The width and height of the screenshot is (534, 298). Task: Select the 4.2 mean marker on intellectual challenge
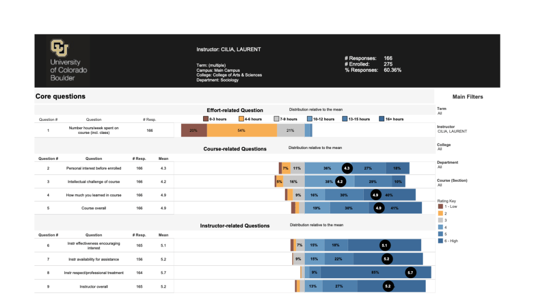pyautogui.click(x=340, y=182)
